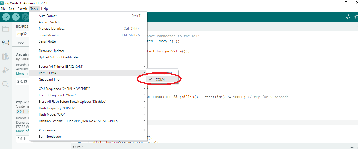Open the Serial Plotter waveform icon
The width and height of the screenshot is (358, 149).
pyautogui.click(x=348, y=17)
